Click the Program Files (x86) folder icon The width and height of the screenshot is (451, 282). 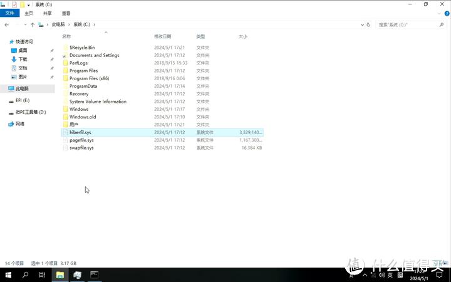click(65, 78)
